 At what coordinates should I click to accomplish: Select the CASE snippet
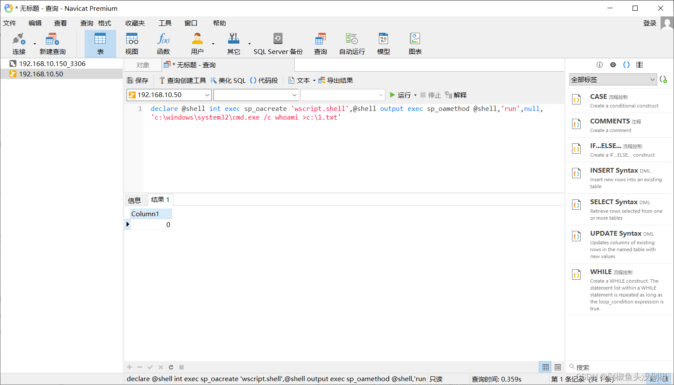point(620,101)
